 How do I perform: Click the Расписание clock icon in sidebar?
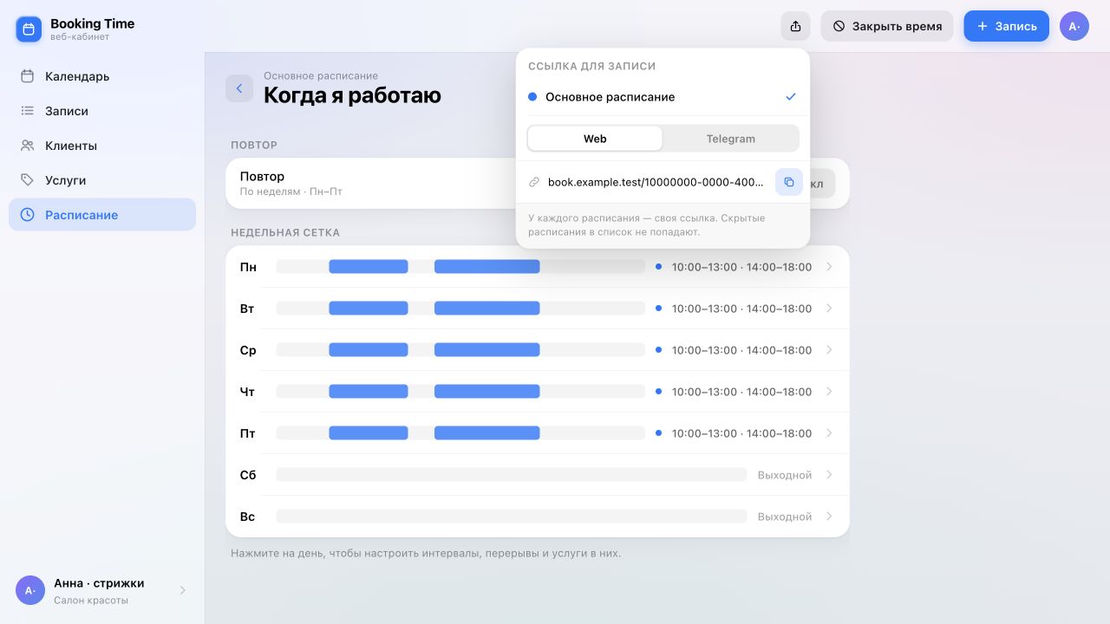pyautogui.click(x=28, y=215)
